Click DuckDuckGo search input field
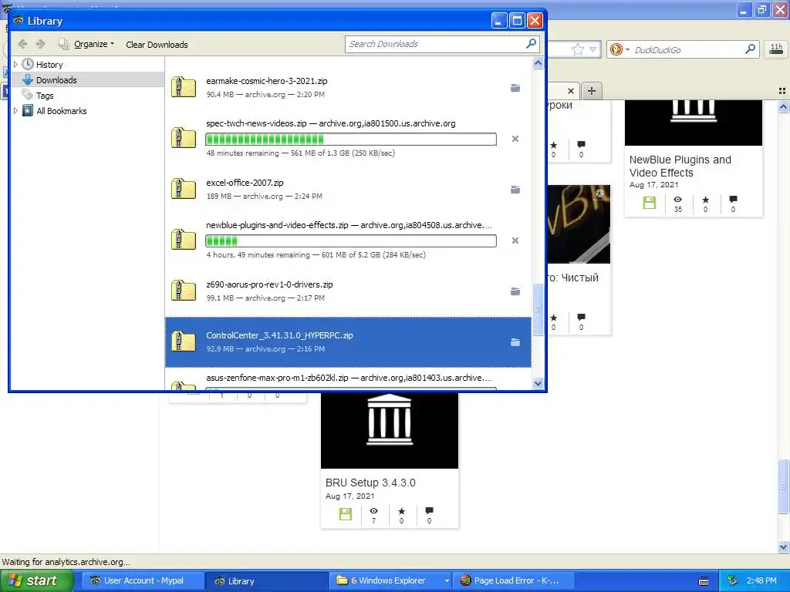Image resolution: width=790 pixels, height=592 pixels. click(x=688, y=49)
